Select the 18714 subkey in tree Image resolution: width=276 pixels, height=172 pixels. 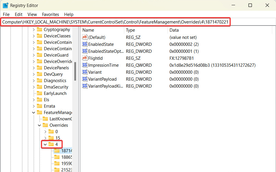(x=66, y=151)
